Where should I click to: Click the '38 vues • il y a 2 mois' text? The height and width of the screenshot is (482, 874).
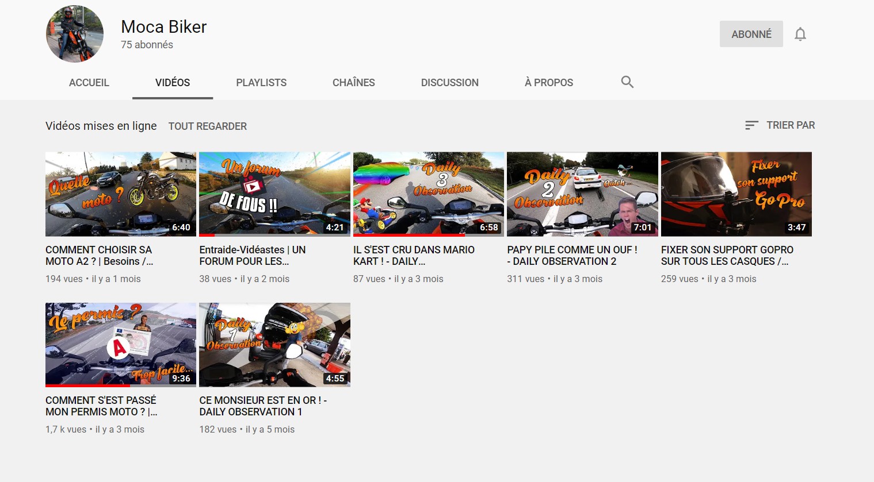point(245,279)
